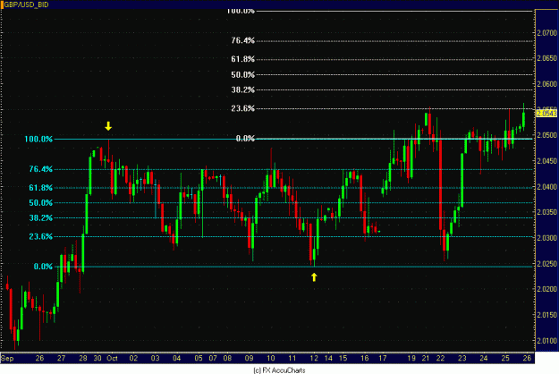Click price axis value 2.0700
The image size is (559, 374).
click(546, 33)
